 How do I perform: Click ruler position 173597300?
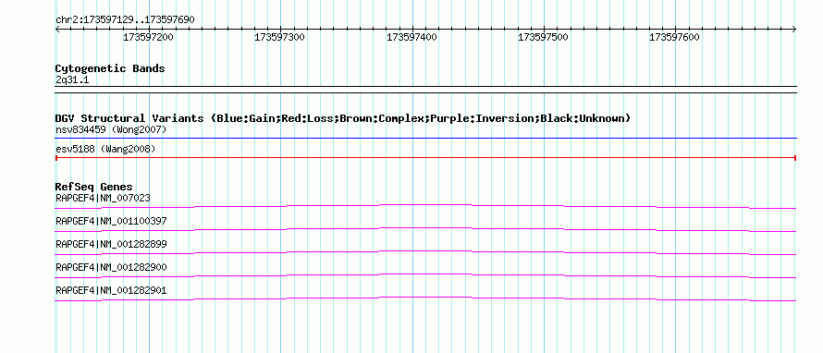pyautogui.click(x=279, y=37)
